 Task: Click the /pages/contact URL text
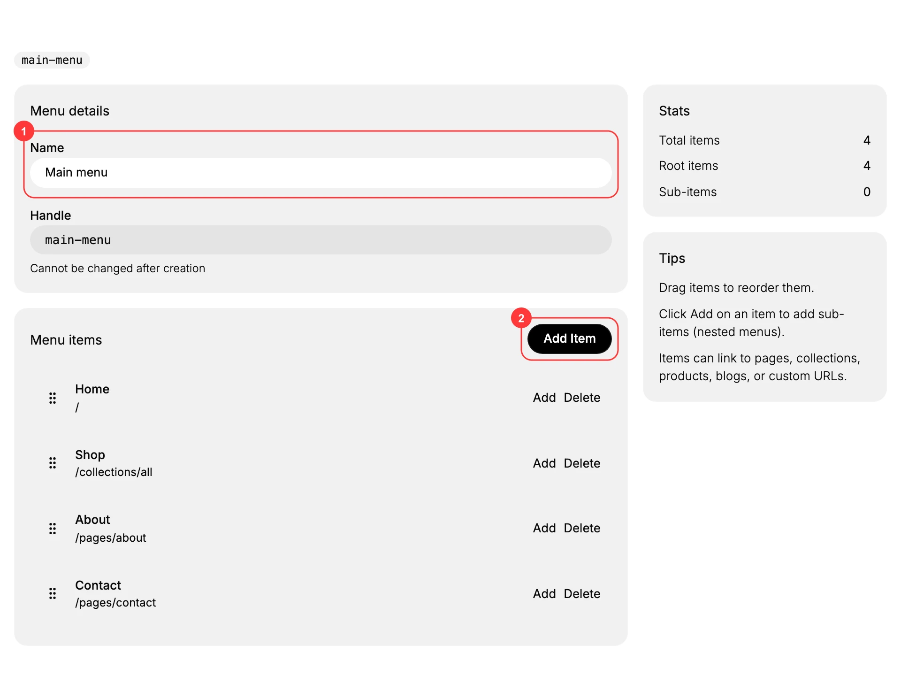(x=115, y=602)
